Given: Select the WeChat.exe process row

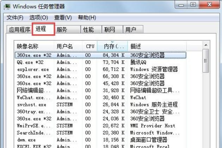Looking at the screenshot, I should tap(100, 98).
